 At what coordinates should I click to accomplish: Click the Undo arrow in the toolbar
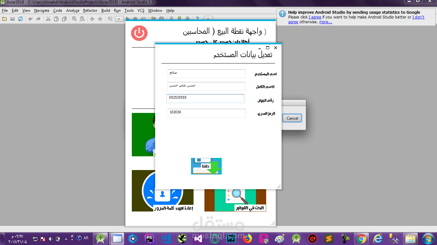(x=30, y=19)
